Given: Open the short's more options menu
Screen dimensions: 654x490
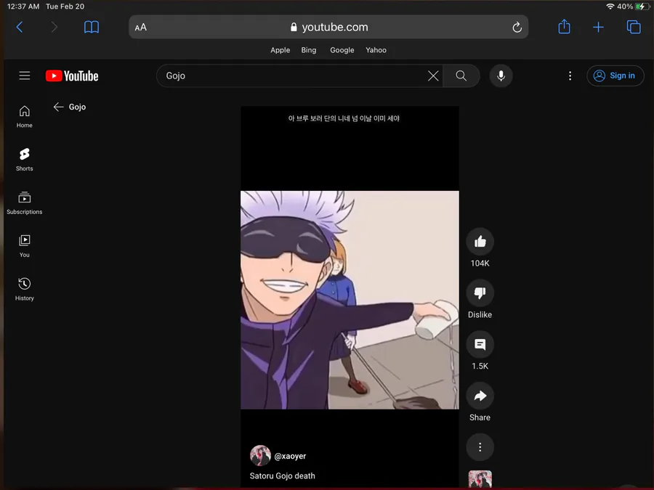Looking at the screenshot, I should (480, 447).
